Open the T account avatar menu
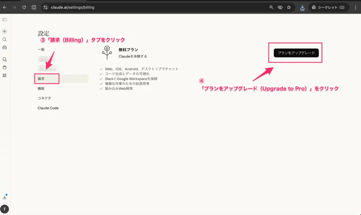The width and height of the screenshot is (361, 215). (4, 208)
